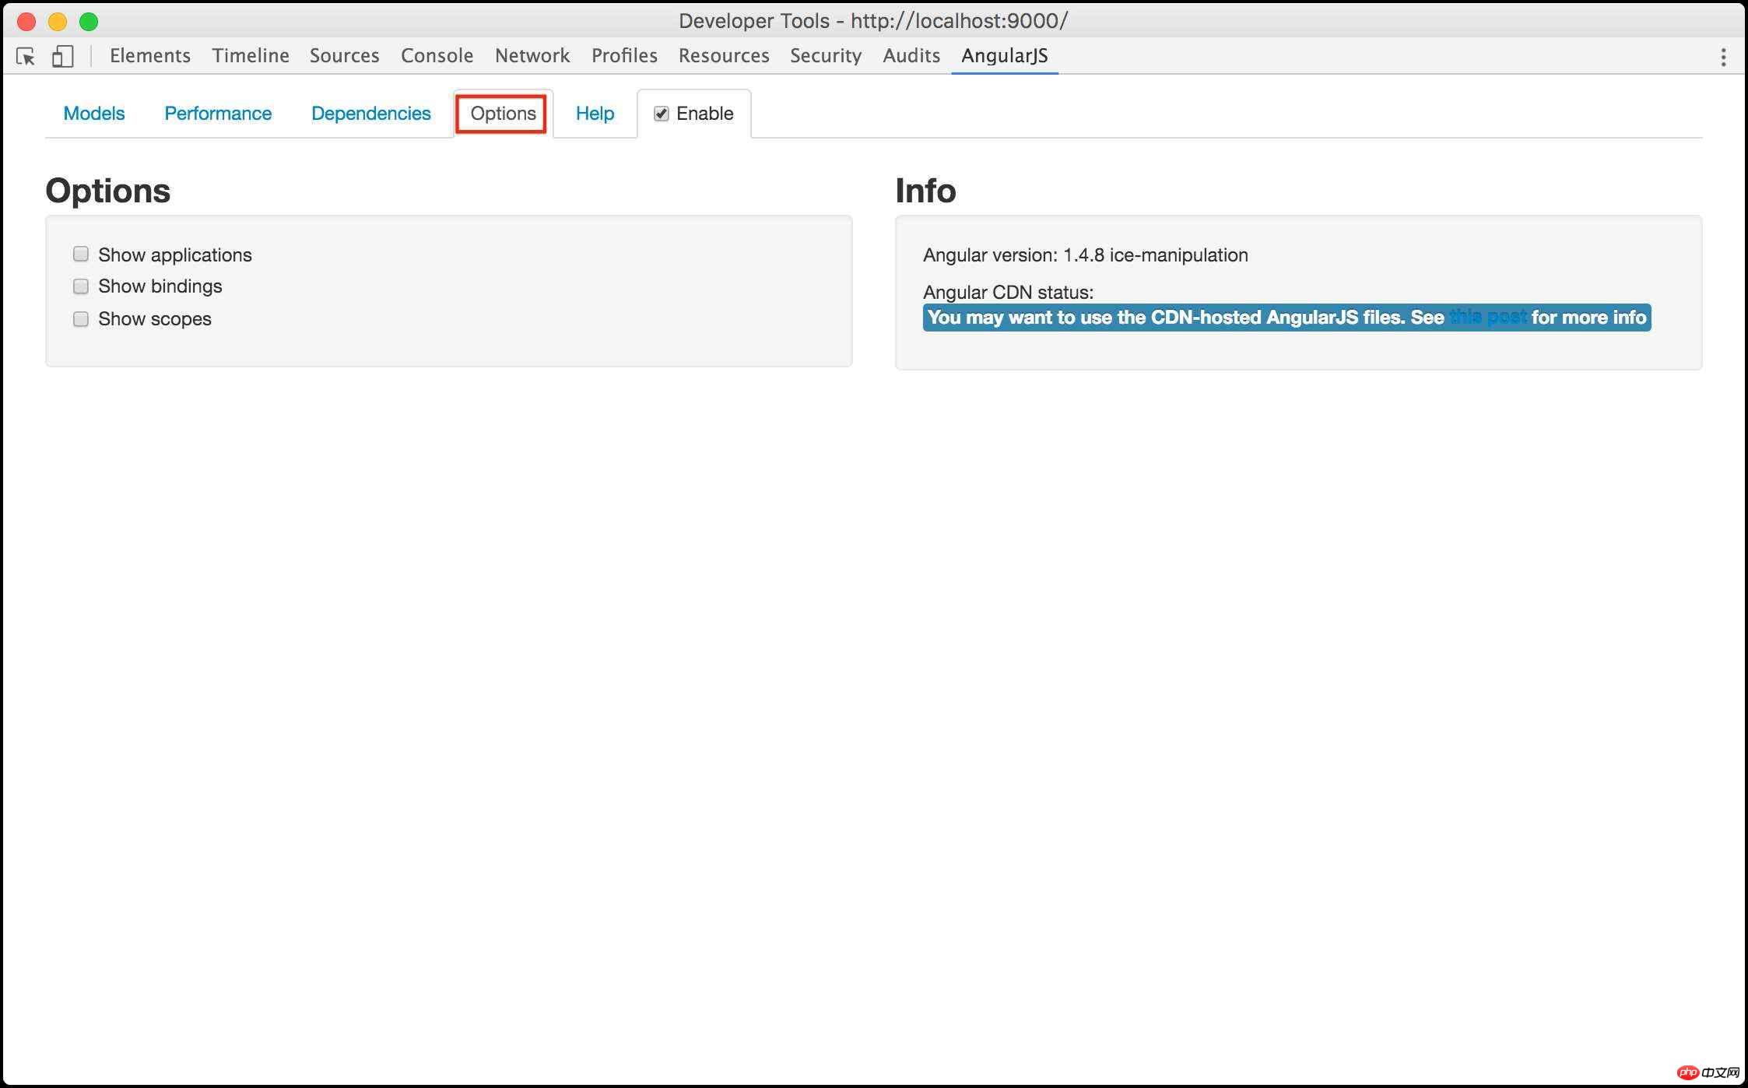Go to the Network panel
The width and height of the screenshot is (1748, 1088).
click(532, 55)
